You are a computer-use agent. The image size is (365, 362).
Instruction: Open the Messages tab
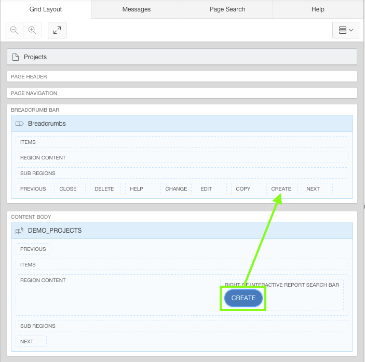click(137, 9)
